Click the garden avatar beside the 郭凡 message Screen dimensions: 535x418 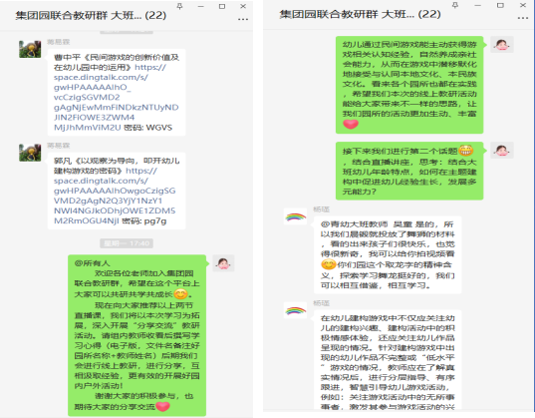[30, 153]
